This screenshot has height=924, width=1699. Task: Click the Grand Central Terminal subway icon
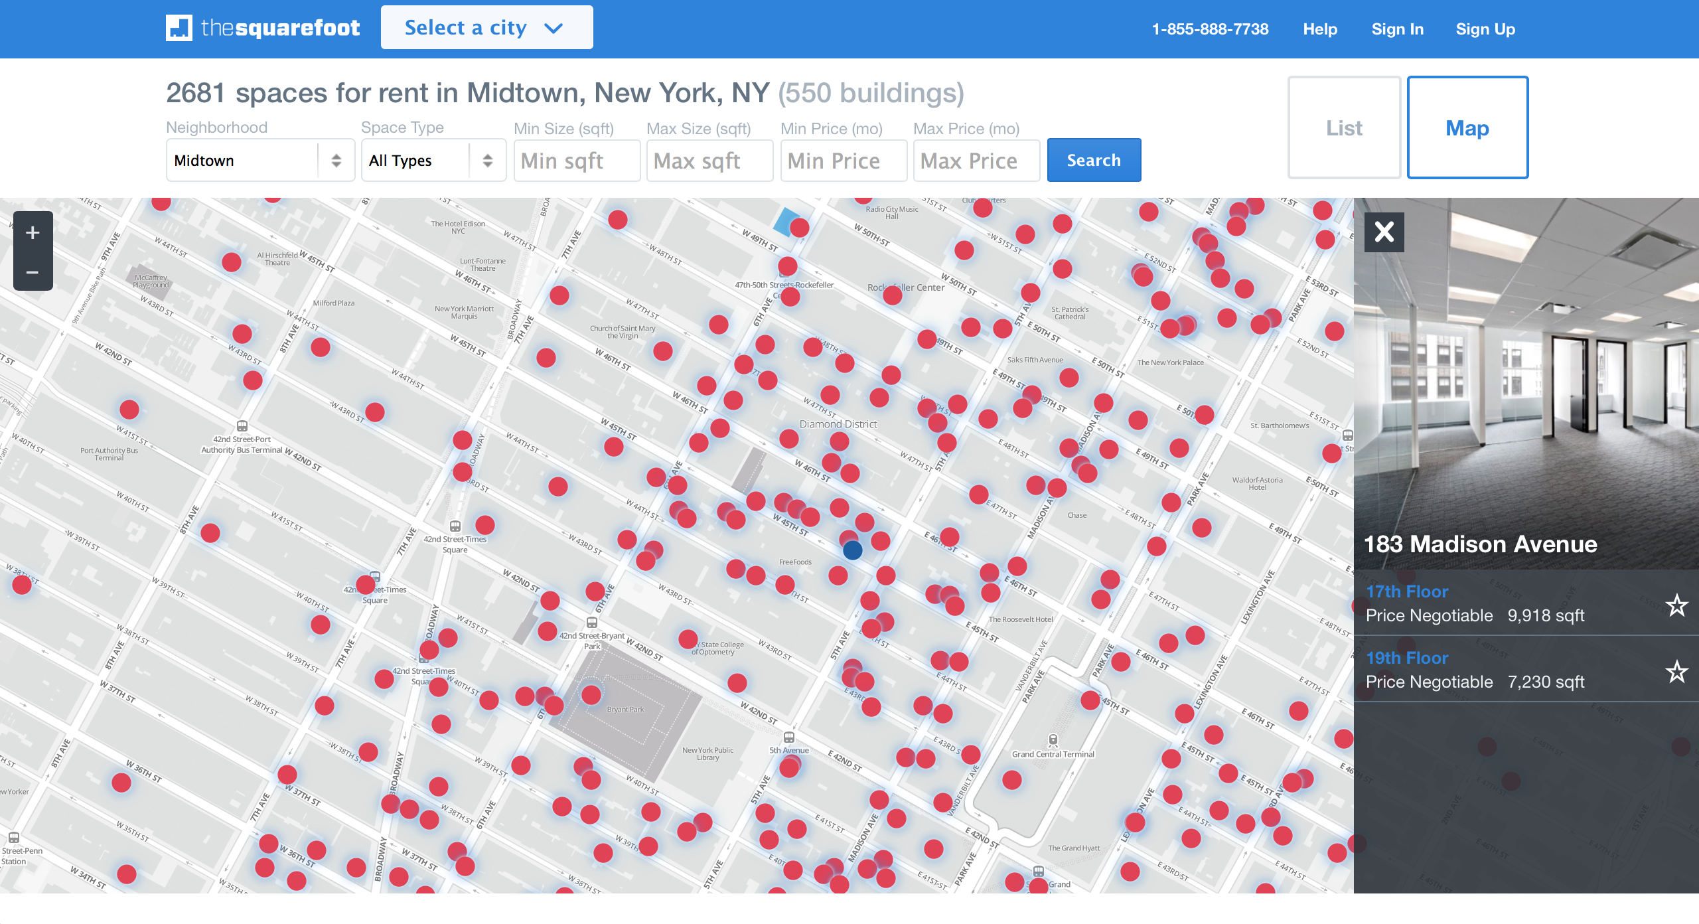click(x=1053, y=739)
